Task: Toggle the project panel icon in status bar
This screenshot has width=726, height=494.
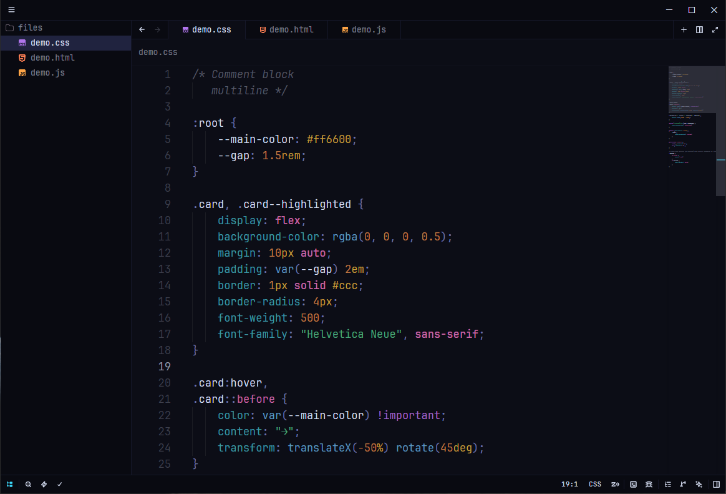Action: tap(10, 484)
